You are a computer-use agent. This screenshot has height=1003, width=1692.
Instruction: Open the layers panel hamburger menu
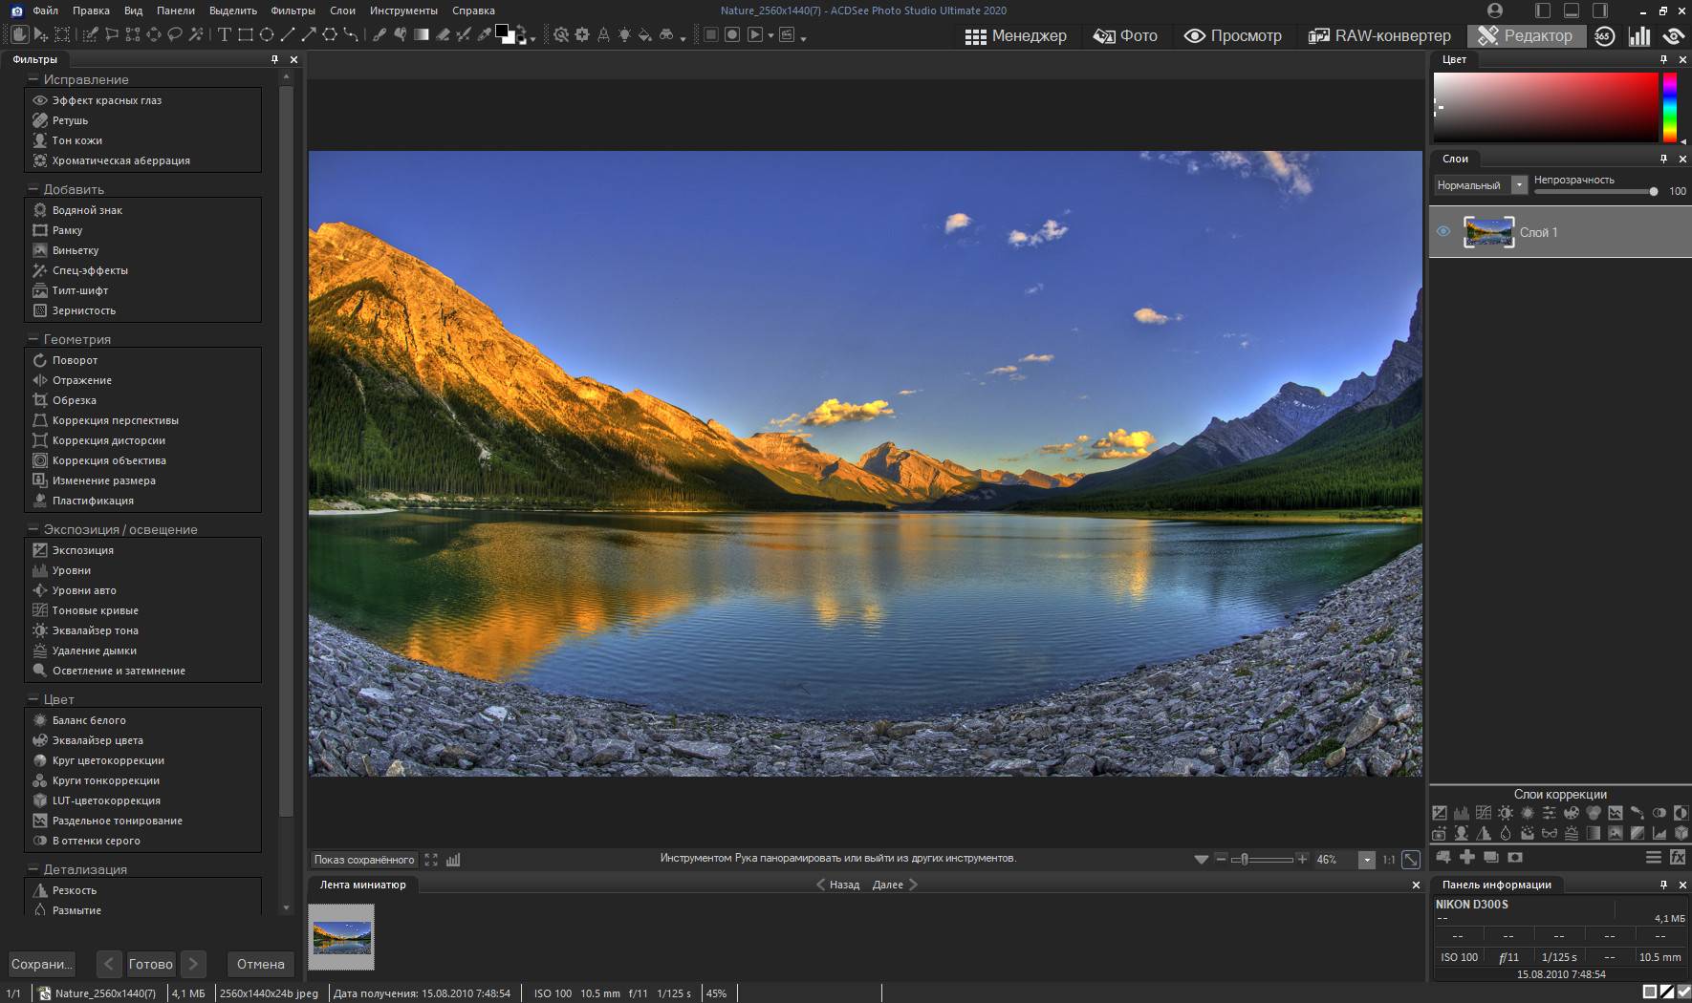[x=1654, y=857]
